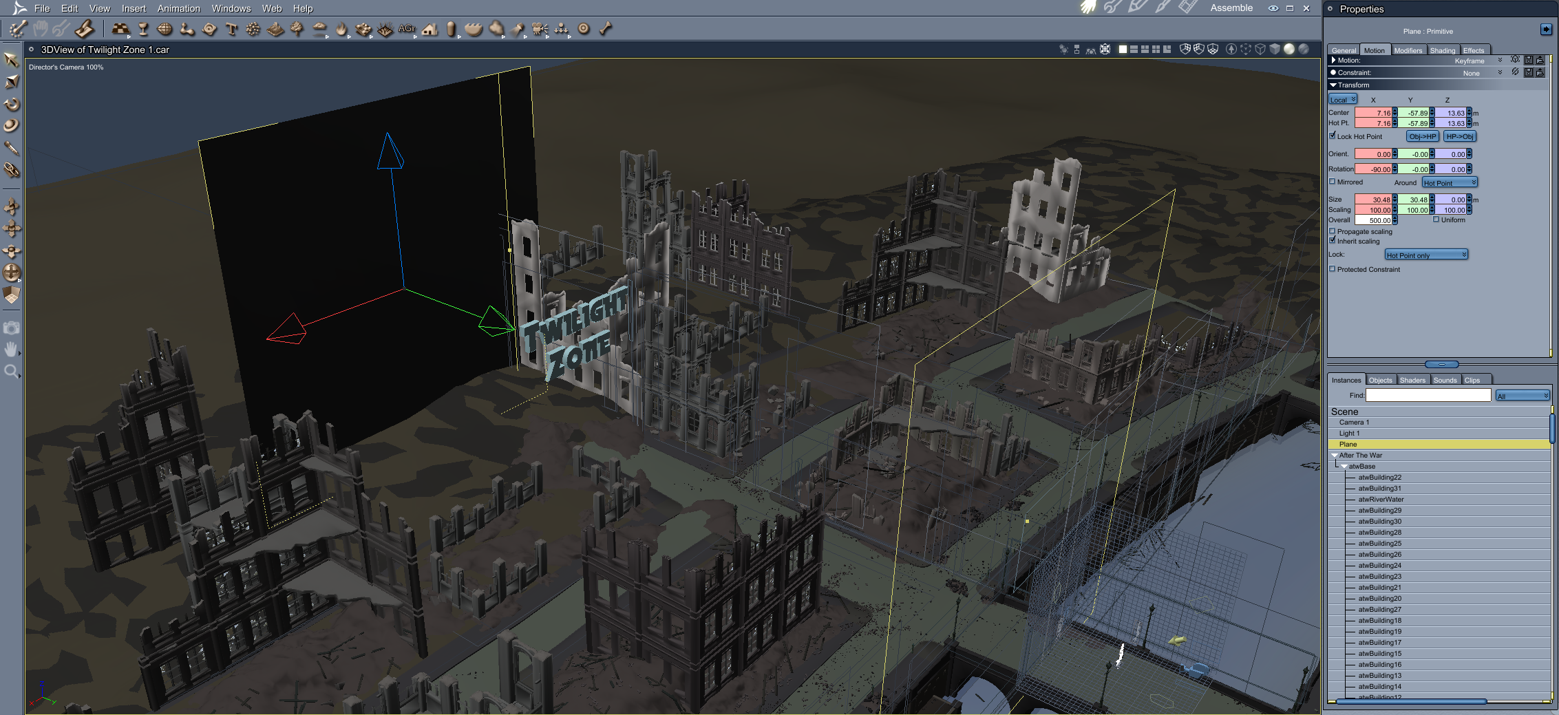
Task: Open the Around Hot Point dropdown
Action: click(1450, 182)
